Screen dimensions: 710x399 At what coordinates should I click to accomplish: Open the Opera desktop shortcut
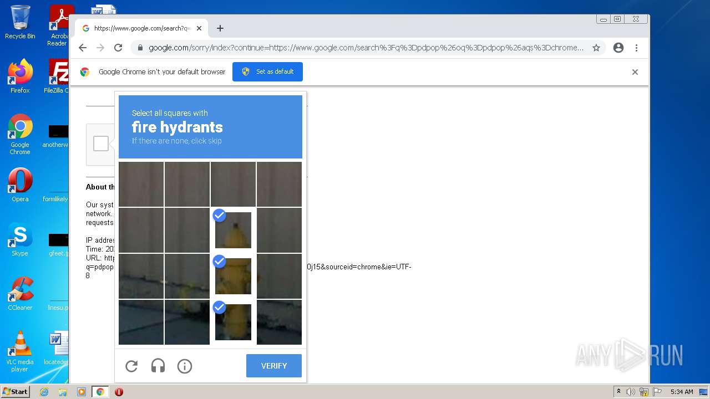point(20,185)
